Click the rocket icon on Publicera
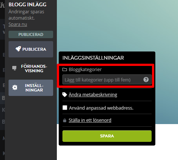Image resolution: width=178 pixels, height=160 pixels. (18, 49)
